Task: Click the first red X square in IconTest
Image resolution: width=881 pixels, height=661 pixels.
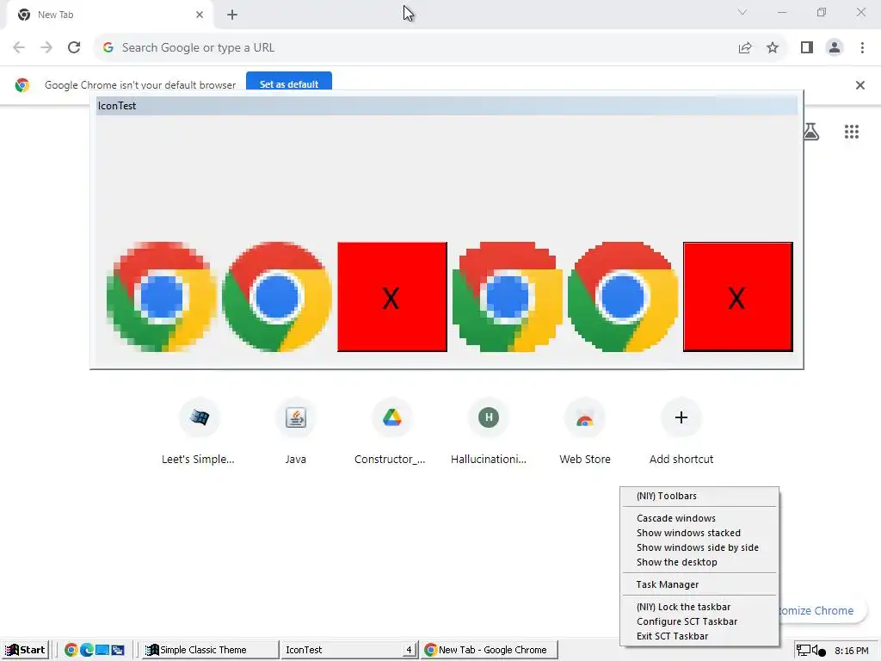Action: click(x=392, y=297)
